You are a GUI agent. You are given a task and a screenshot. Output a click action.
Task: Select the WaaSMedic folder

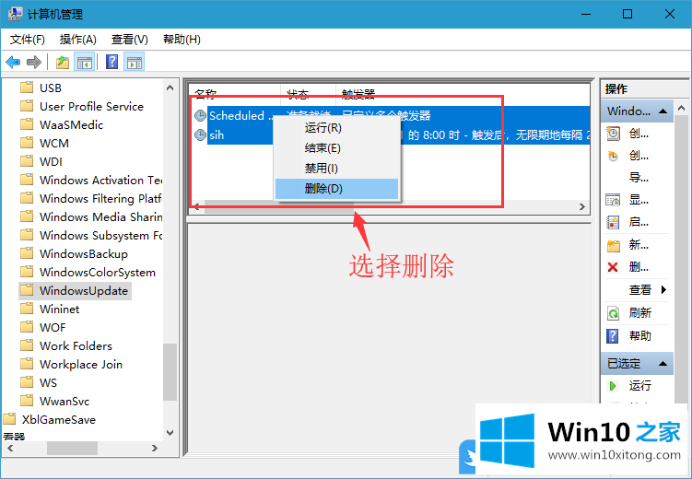[71, 125]
